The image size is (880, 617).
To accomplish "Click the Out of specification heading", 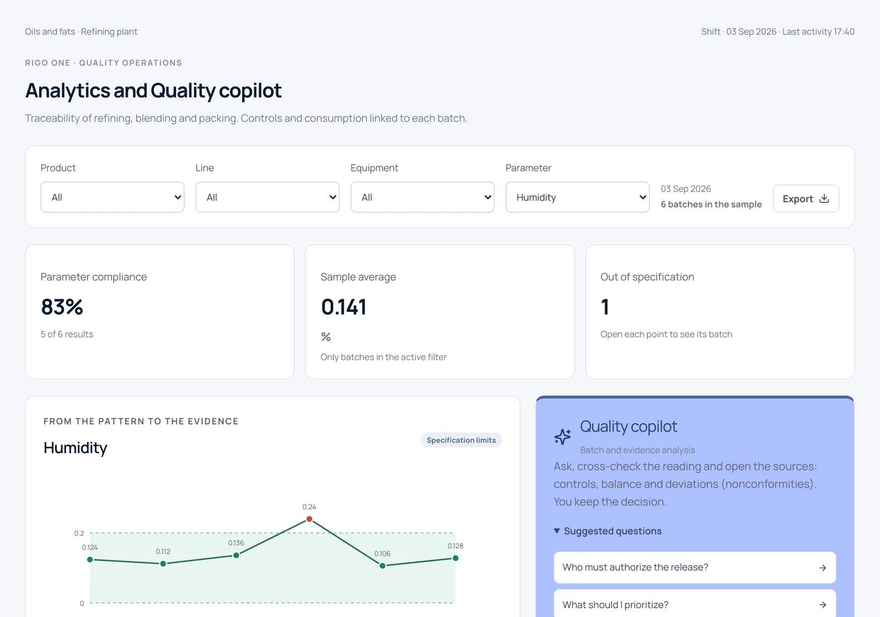I will [647, 277].
